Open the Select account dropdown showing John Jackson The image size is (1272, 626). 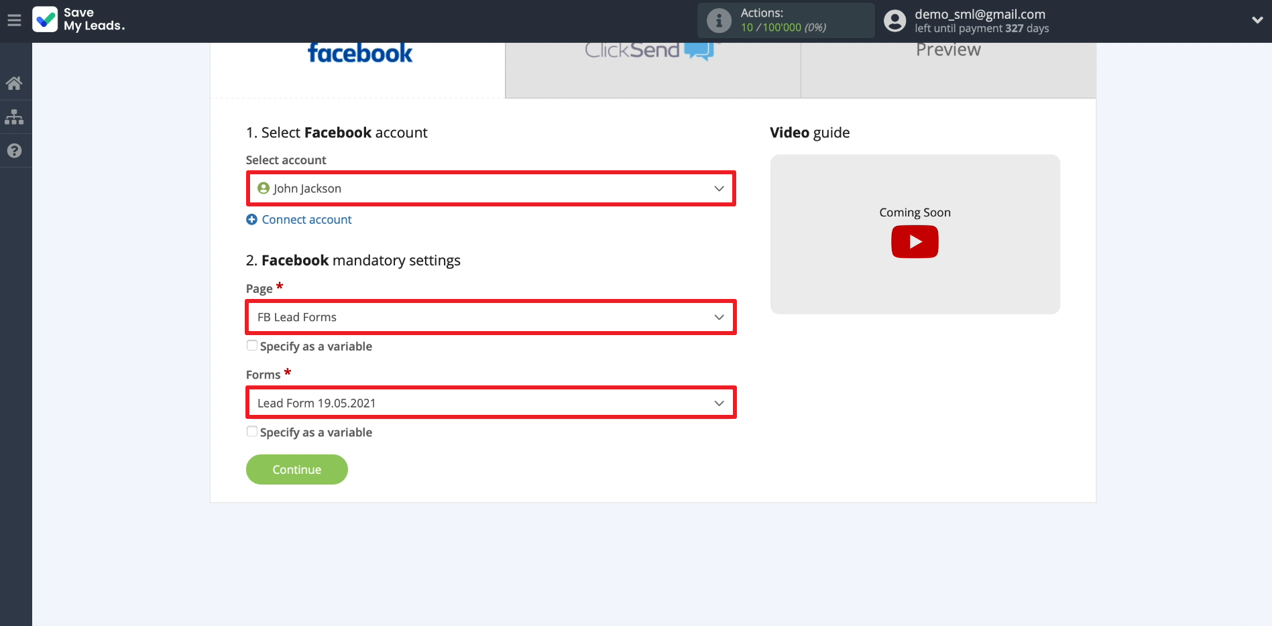click(491, 188)
